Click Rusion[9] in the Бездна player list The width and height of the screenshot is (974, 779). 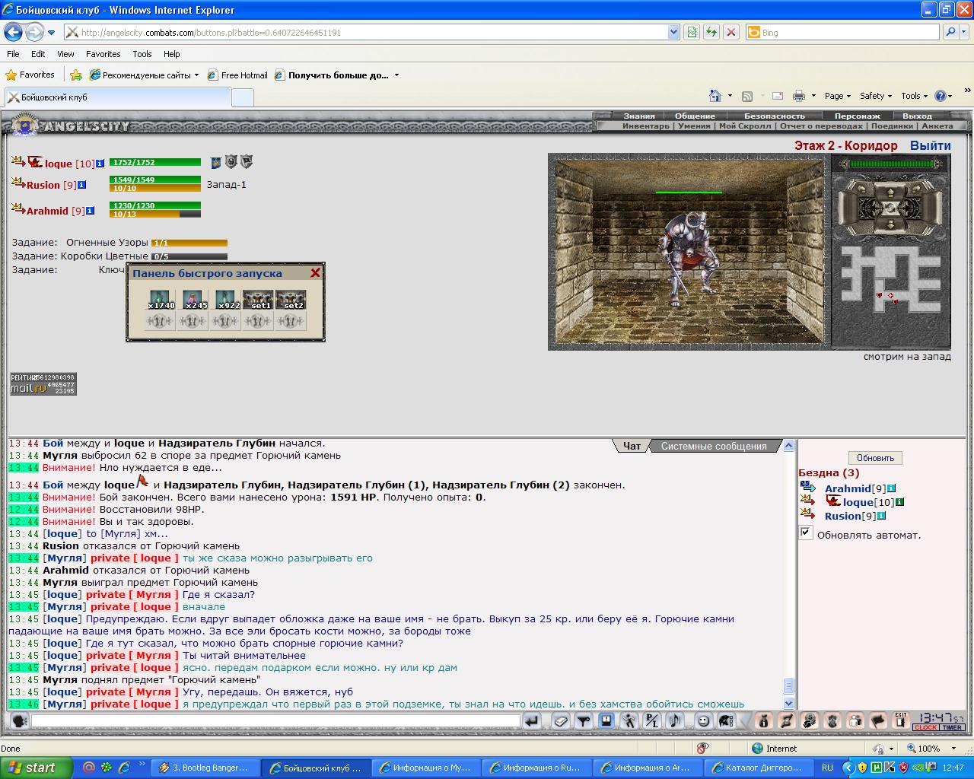pos(852,516)
